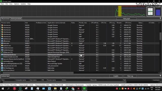Click the % RAM gauge meter
This screenshot has height=91, width=162.
click(158, 11)
